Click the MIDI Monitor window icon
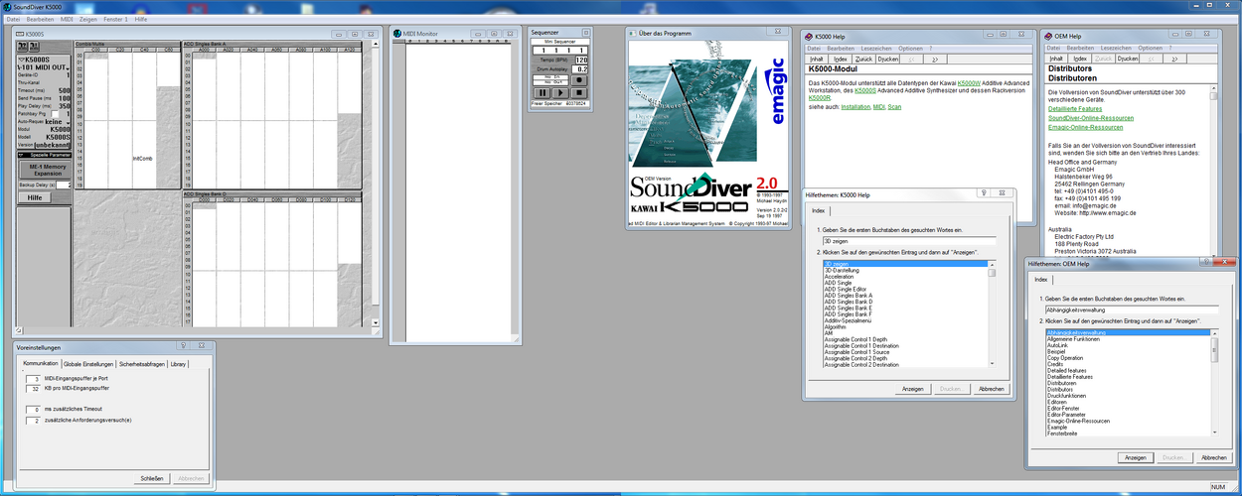Image resolution: width=1242 pixels, height=496 pixels. point(394,34)
